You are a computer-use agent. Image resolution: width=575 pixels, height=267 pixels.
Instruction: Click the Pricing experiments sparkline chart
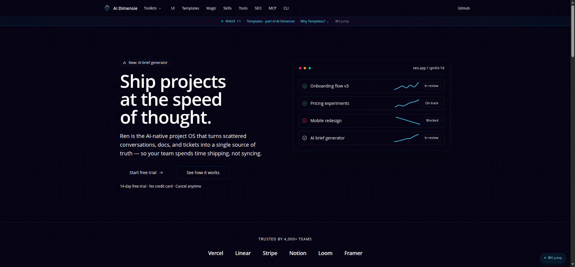407,103
